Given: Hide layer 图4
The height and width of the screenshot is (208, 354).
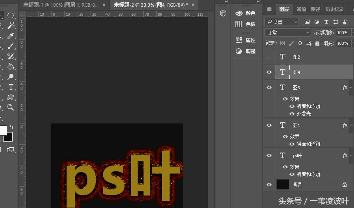Looking at the screenshot, I should 269,72.
